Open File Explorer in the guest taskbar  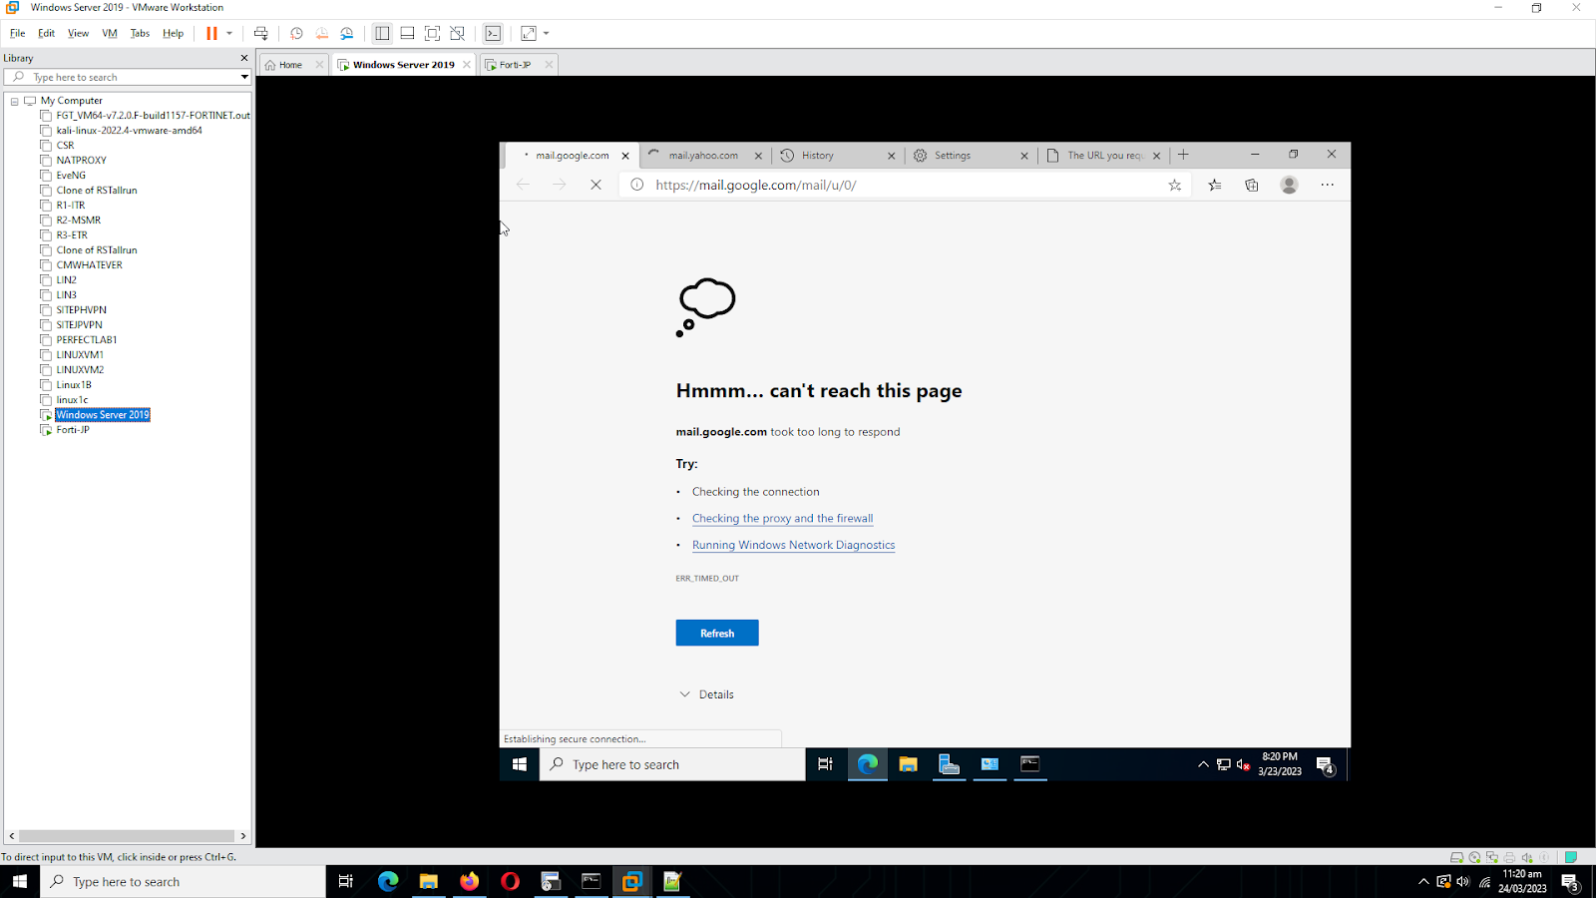tap(908, 764)
